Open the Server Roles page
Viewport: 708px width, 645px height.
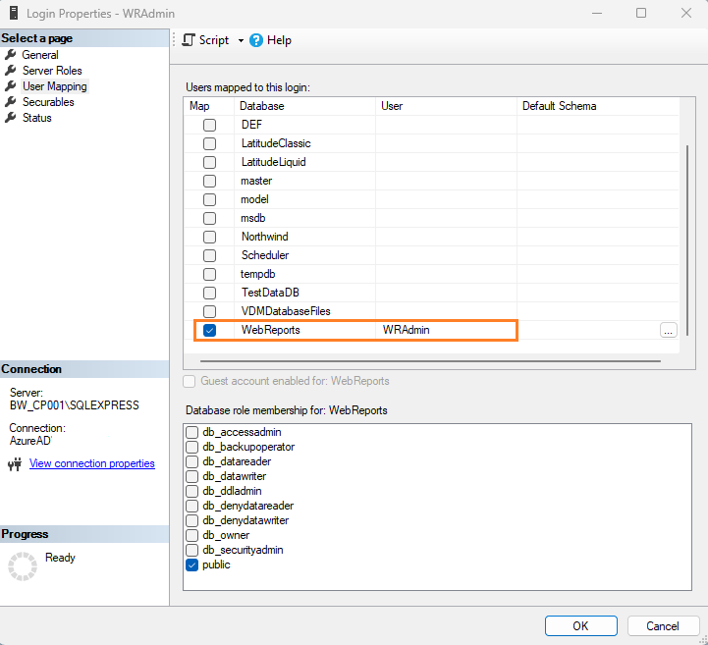[x=52, y=71]
